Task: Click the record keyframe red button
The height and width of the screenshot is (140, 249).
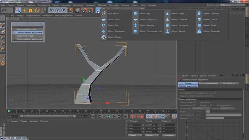Action: pyautogui.click(x=132, y=116)
